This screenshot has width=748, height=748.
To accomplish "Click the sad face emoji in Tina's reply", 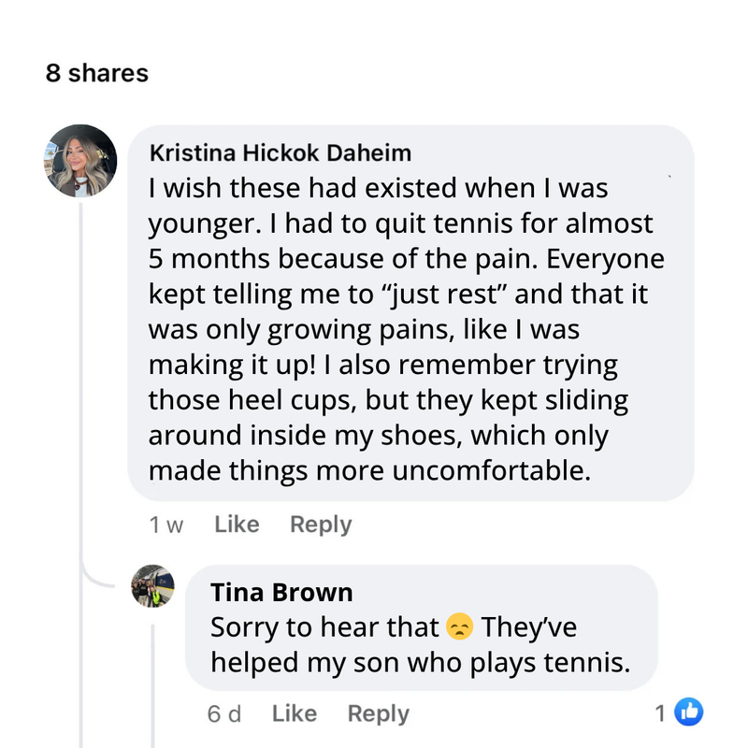I will (460, 628).
